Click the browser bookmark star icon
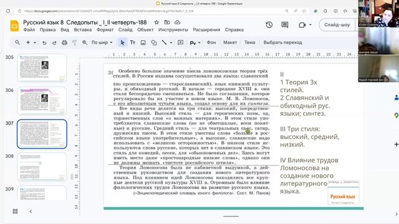Screen dimensions: 399x224 point(304,11)
